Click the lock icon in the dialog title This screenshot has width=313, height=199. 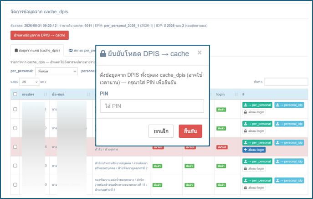pyautogui.click(x=103, y=53)
